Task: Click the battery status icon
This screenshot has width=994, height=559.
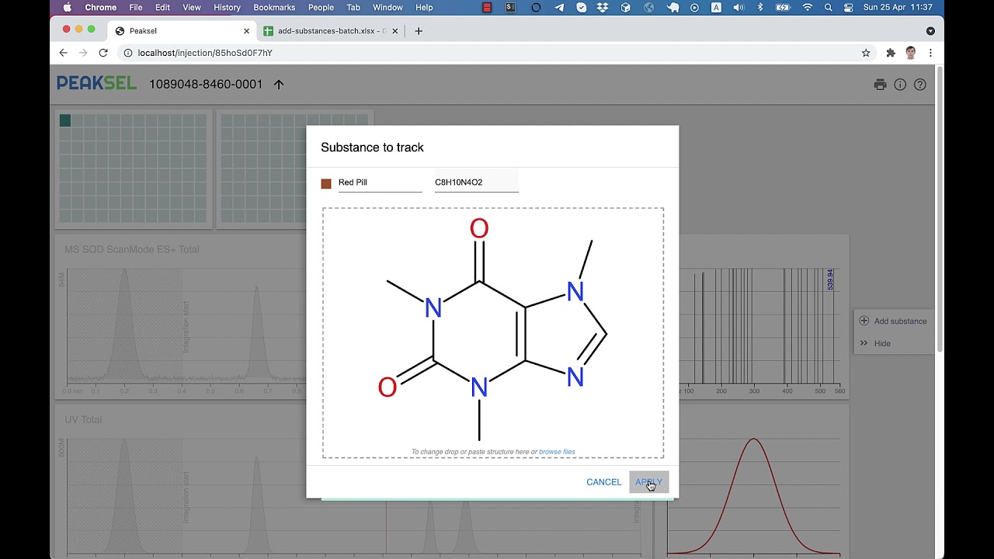Action: pyautogui.click(x=784, y=8)
